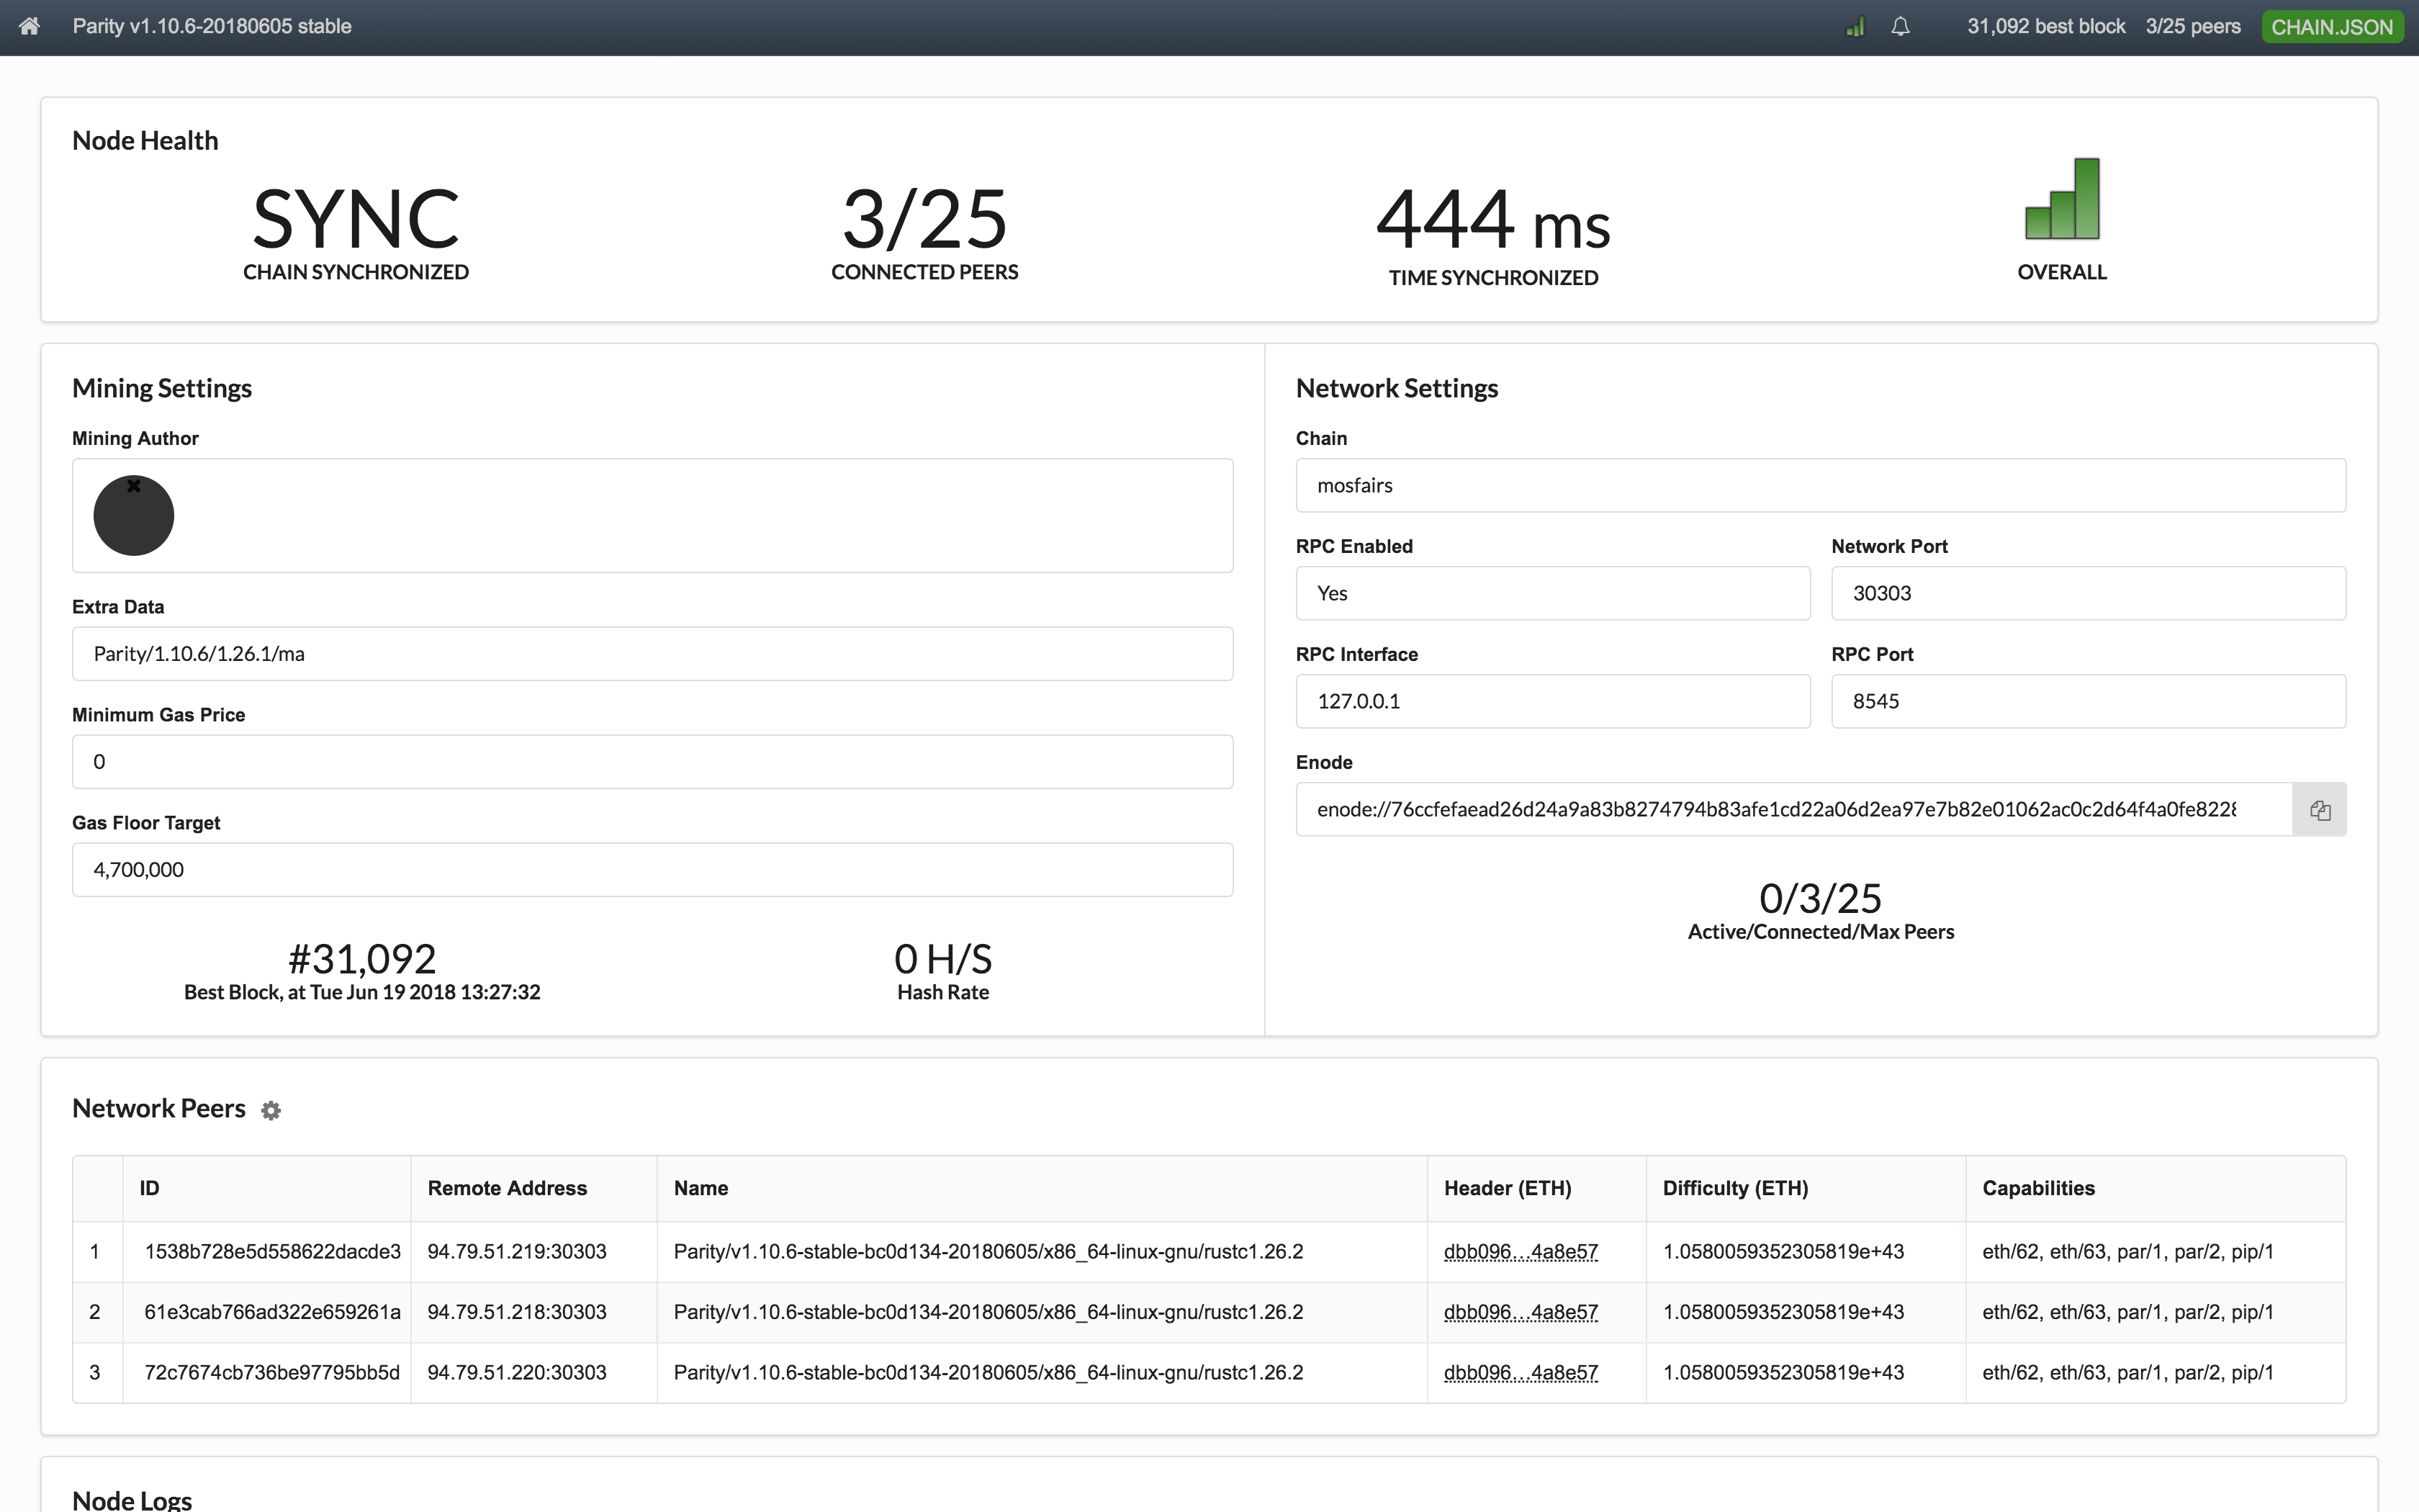Copy the enode address with copy icon
Screen dimensions: 2419x1512
coord(2319,810)
